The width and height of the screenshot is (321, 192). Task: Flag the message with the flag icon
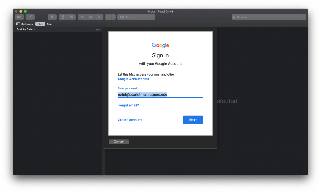(x=109, y=17)
